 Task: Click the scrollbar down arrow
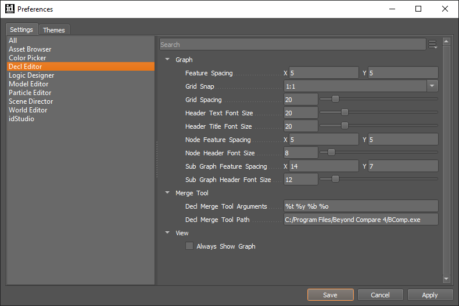(446, 279)
